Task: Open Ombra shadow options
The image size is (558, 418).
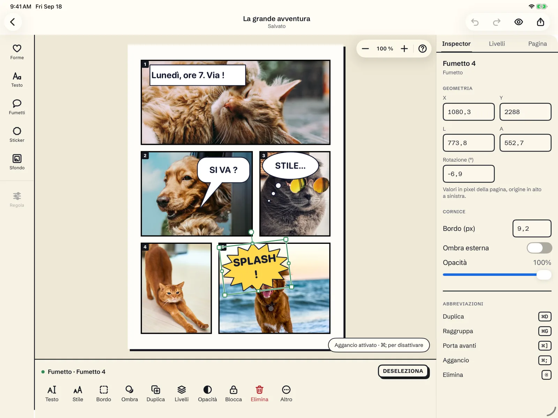Action: (x=129, y=394)
